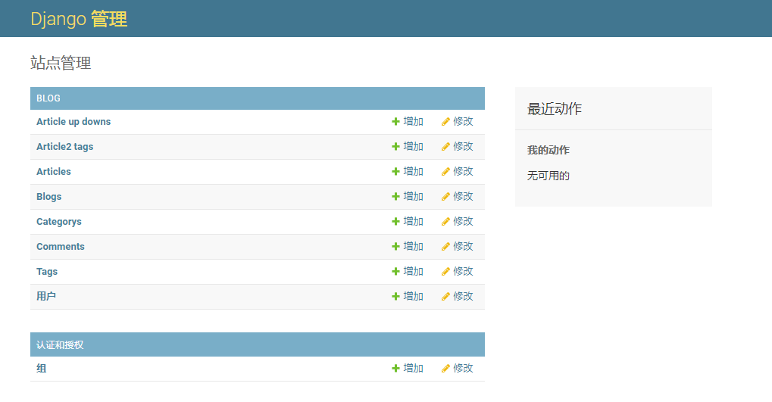
Task: Click 修改 text for Tags
Action: [464, 271]
